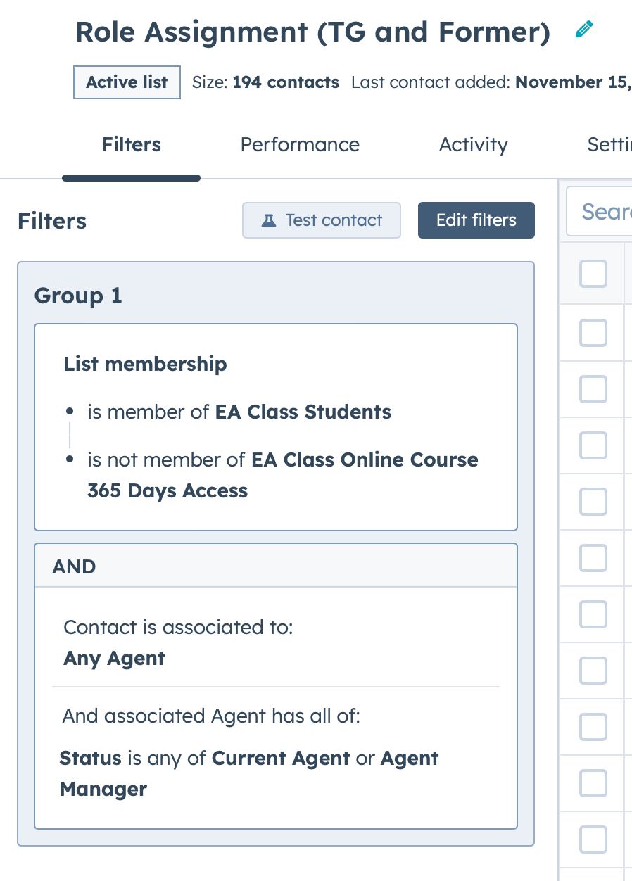Open the Edit filters button

(x=476, y=220)
